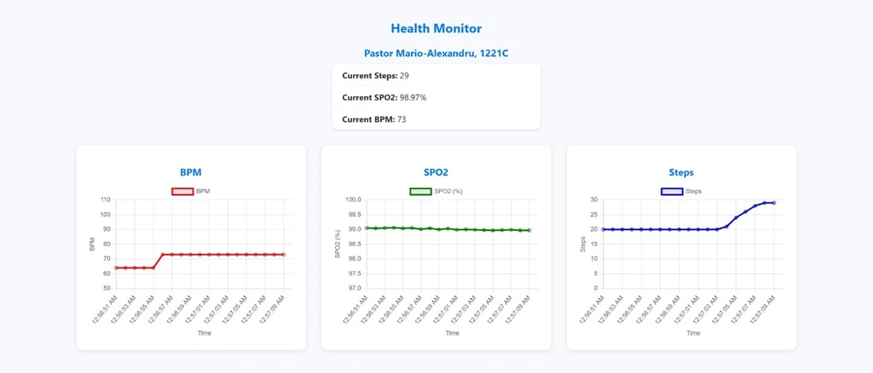The image size is (873, 373).
Task: Toggle the green SPO2 (%) legend swatch
Action: click(420, 192)
